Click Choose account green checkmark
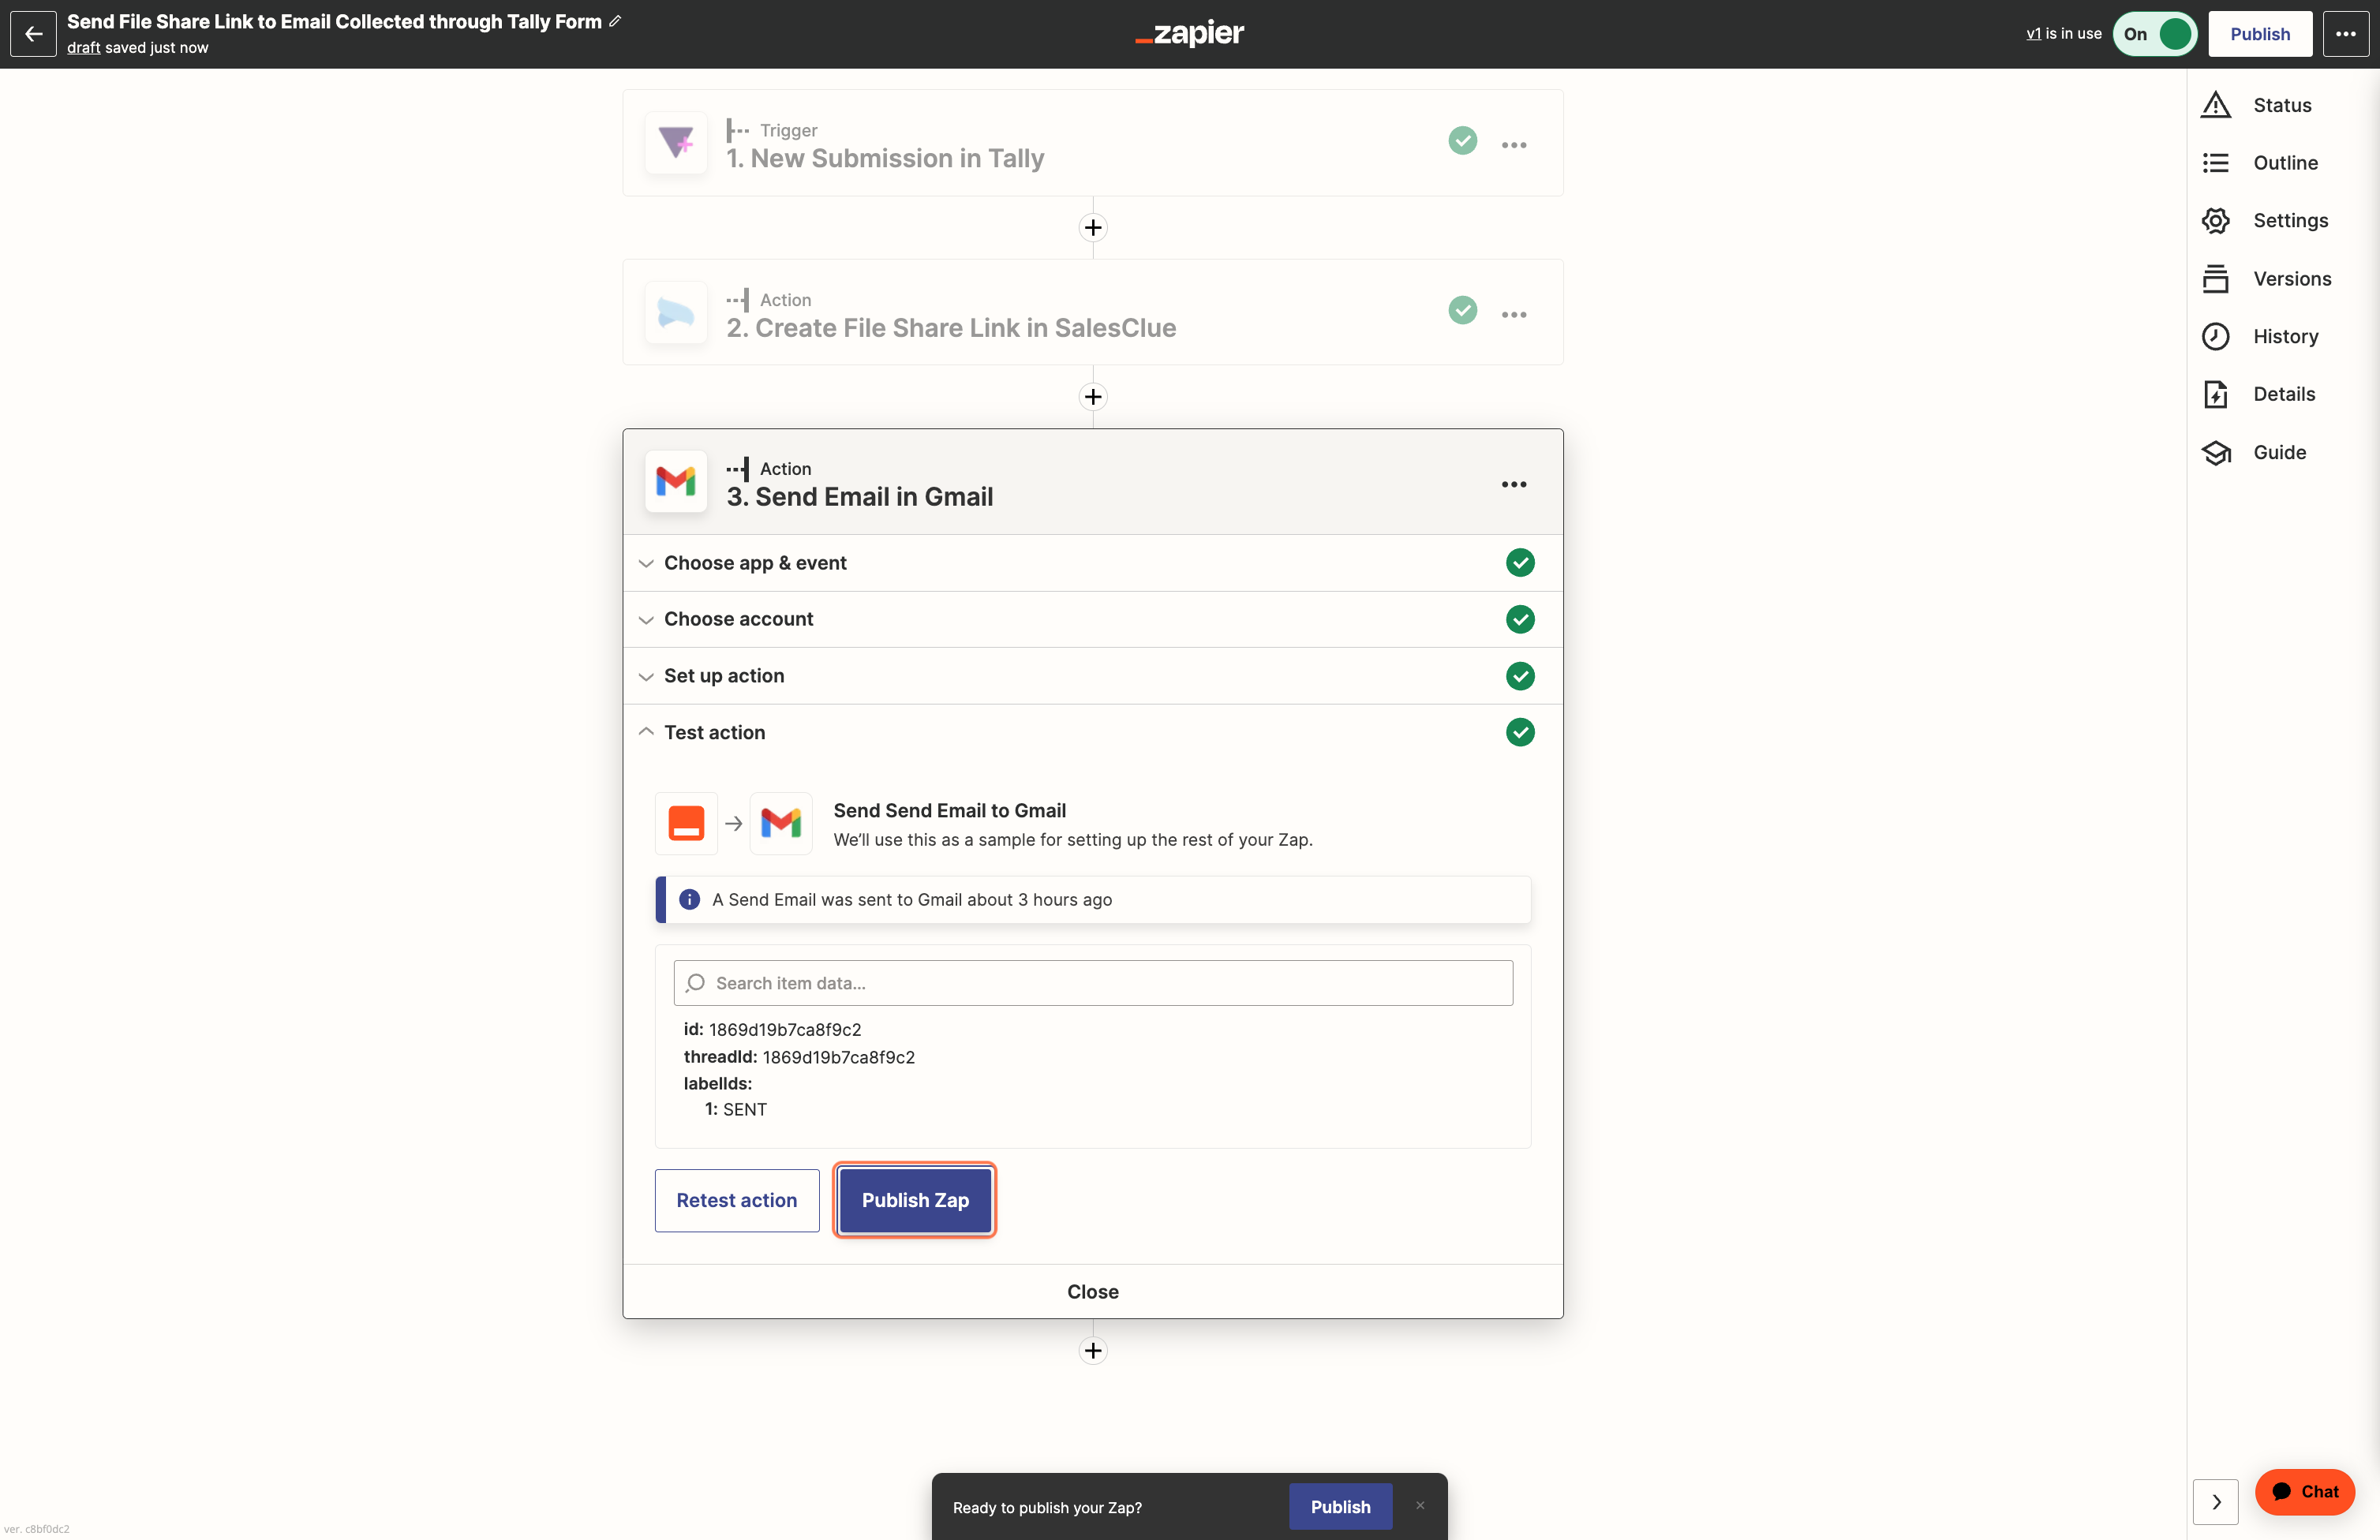Viewport: 2380px width, 1540px height. click(1520, 619)
